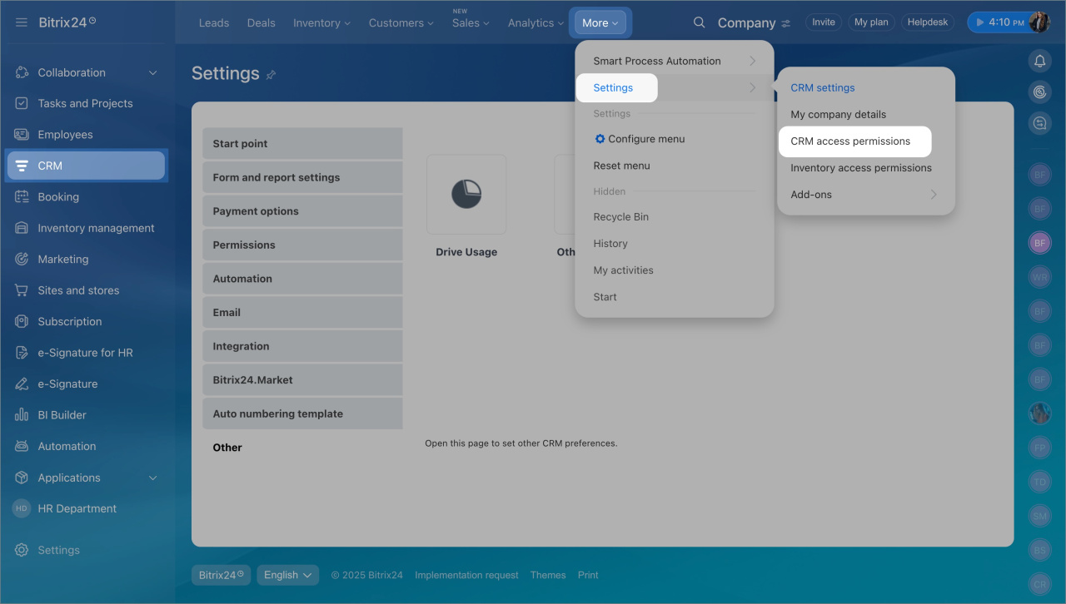The width and height of the screenshot is (1066, 604).
Task: Expand the Add-ons submenu arrow
Action: coord(933,195)
